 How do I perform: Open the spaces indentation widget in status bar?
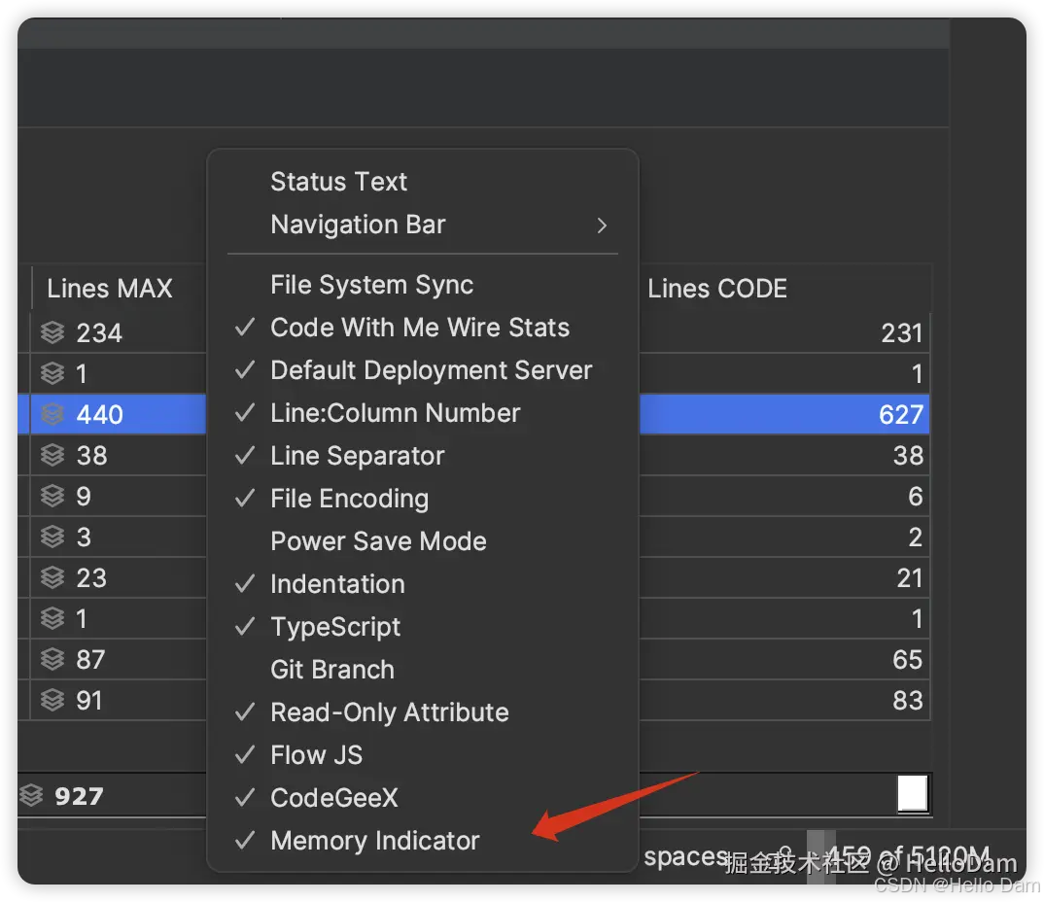(684, 857)
